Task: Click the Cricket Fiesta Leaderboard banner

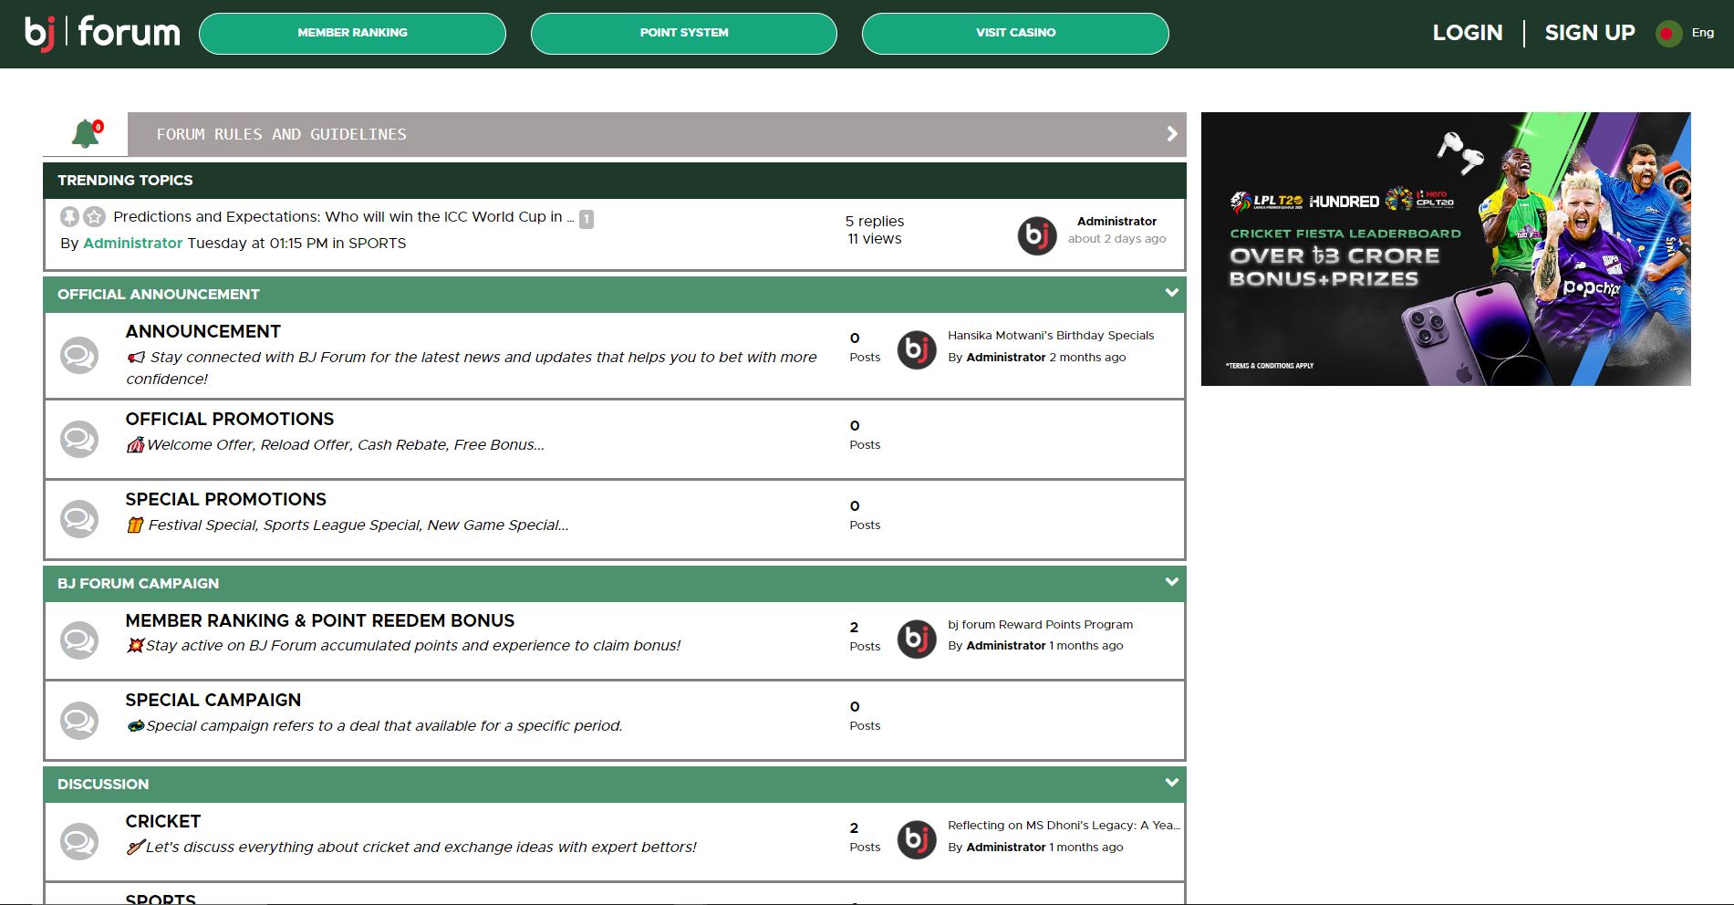Action: [x=1446, y=249]
